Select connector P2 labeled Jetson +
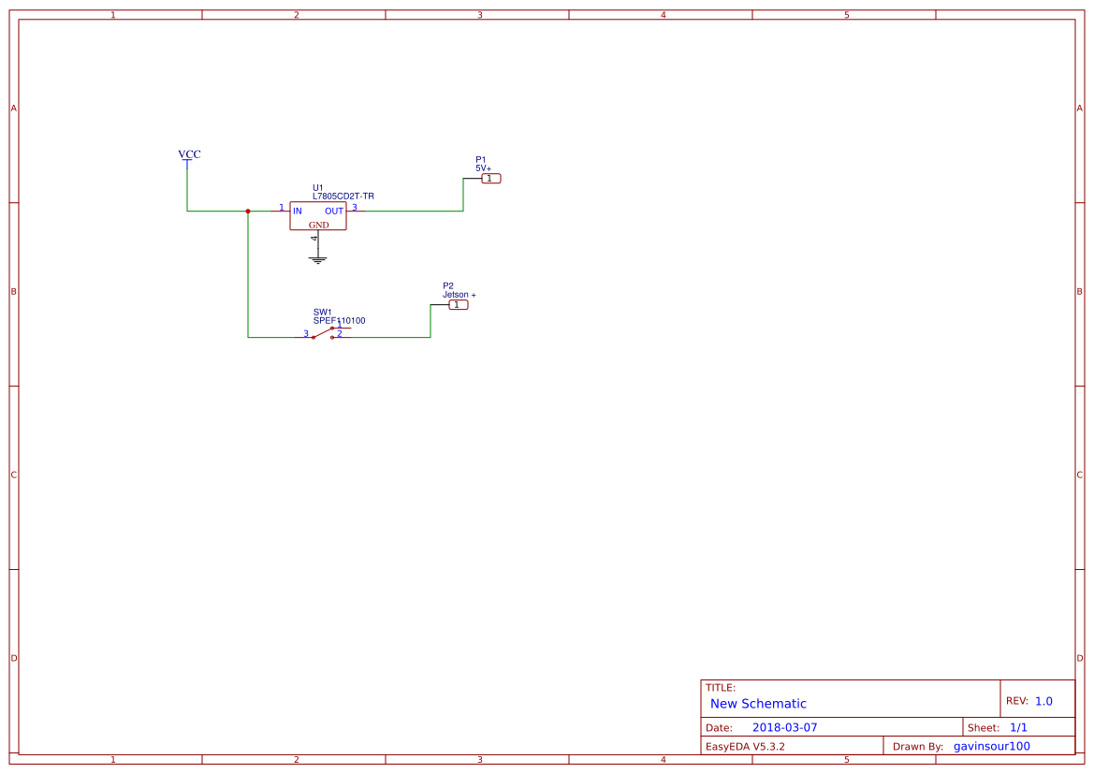The width and height of the screenshot is (1094, 774). click(459, 304)
